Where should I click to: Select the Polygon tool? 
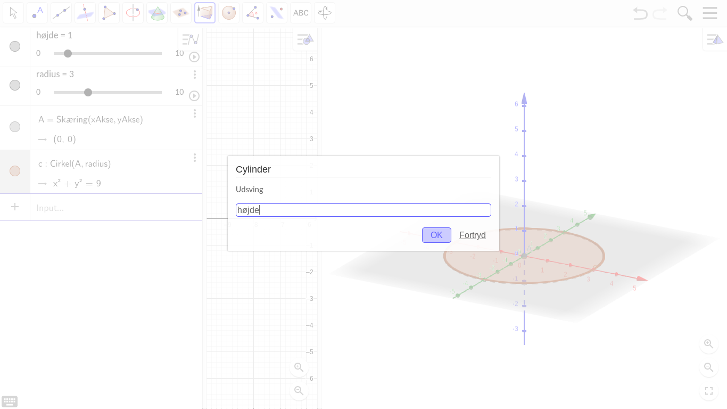click(x=109, y=13)
